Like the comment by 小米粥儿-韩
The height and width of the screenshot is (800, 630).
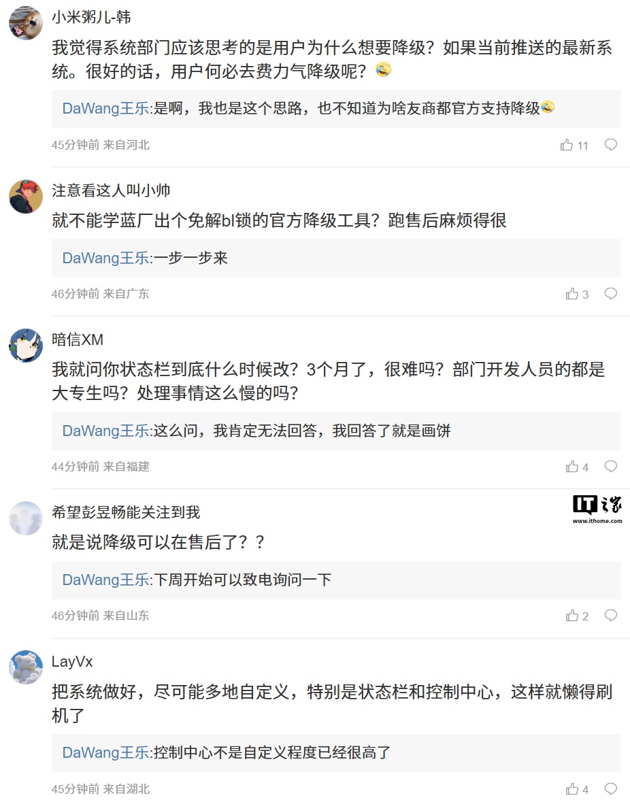(567, 145)
